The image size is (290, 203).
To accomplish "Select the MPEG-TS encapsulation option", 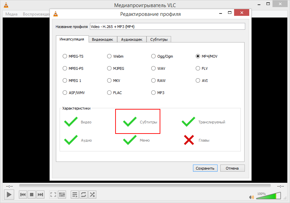I will (x=73, y=56).
